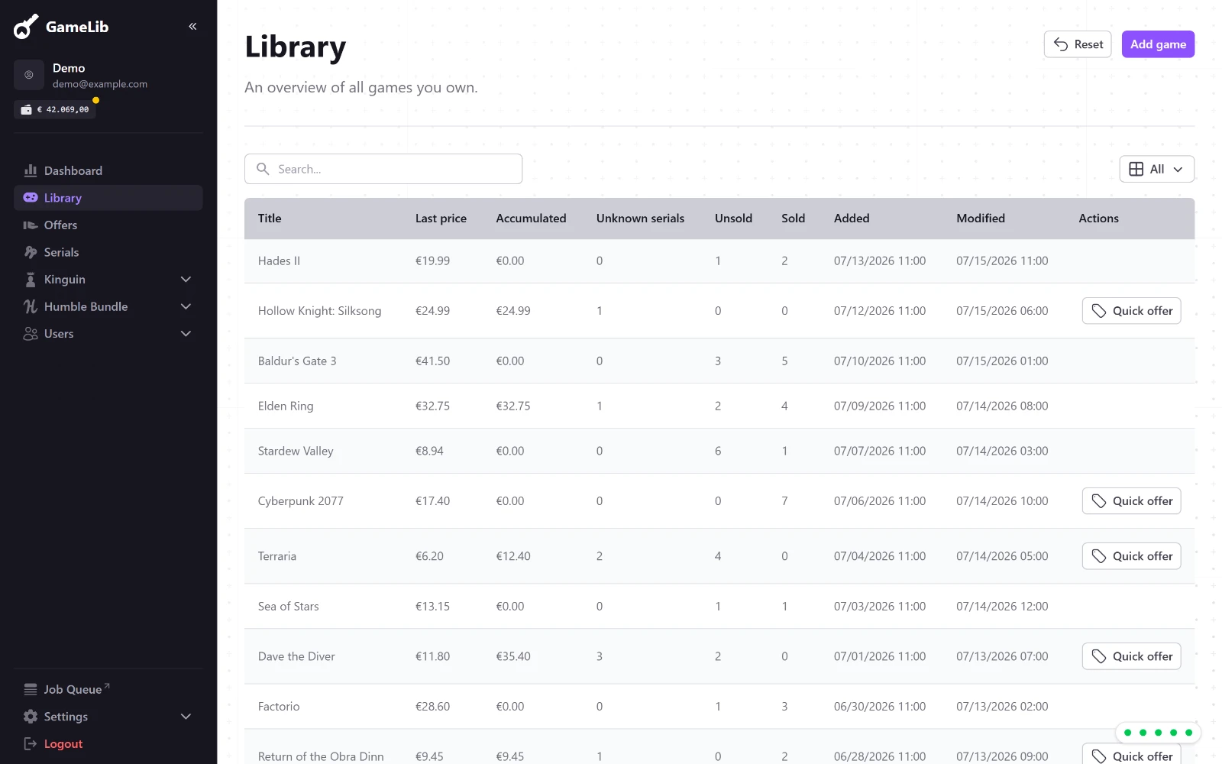
Task: Sort by the Accumulated column header
Action: click(531, 219)
